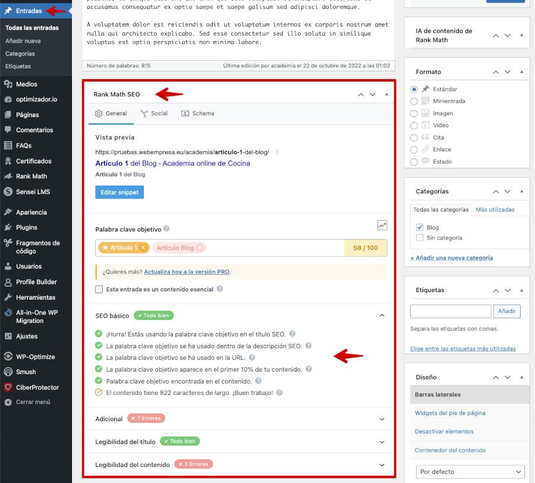Select the Enlace post format
The height and width of the screenshot is (483, 535).
[x=414, y=150]
